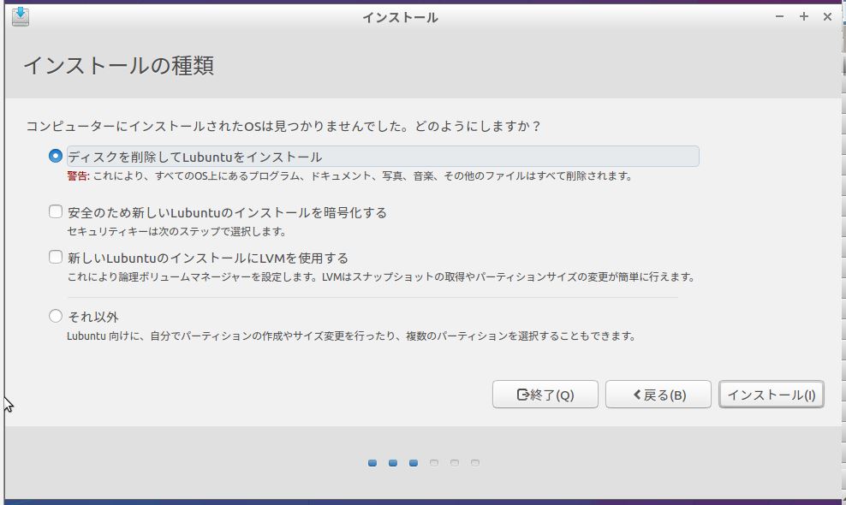Viewport: 846px width, 505px height.
Task: Click the installer download icon in title bar
Action: tap(21, 16)
